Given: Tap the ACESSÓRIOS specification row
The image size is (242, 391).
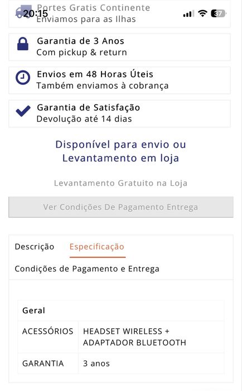Looking at the screenshot, I should tap(121, 337).
